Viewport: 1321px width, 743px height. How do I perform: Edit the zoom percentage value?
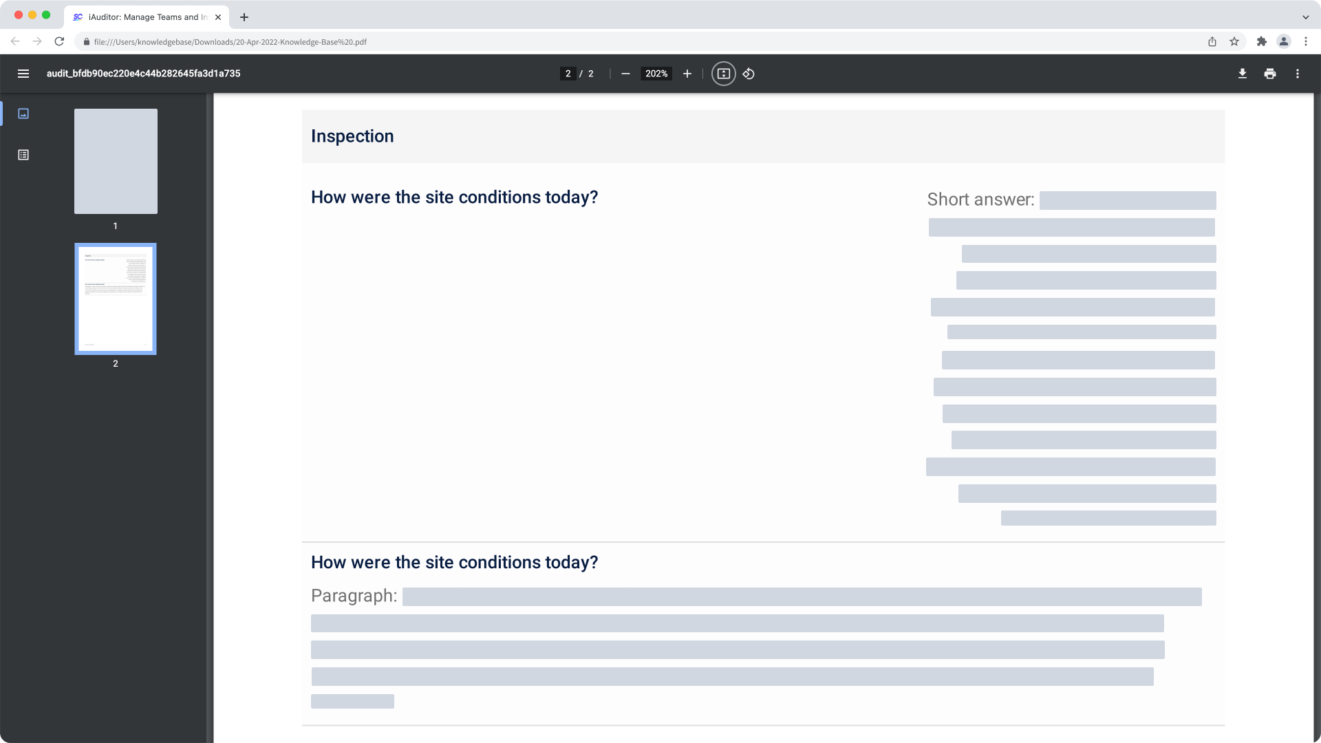pyautogui.click(x=655, y=74)
